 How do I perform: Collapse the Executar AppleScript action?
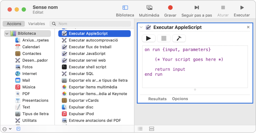pyautogui.click(x=141, y=27)
